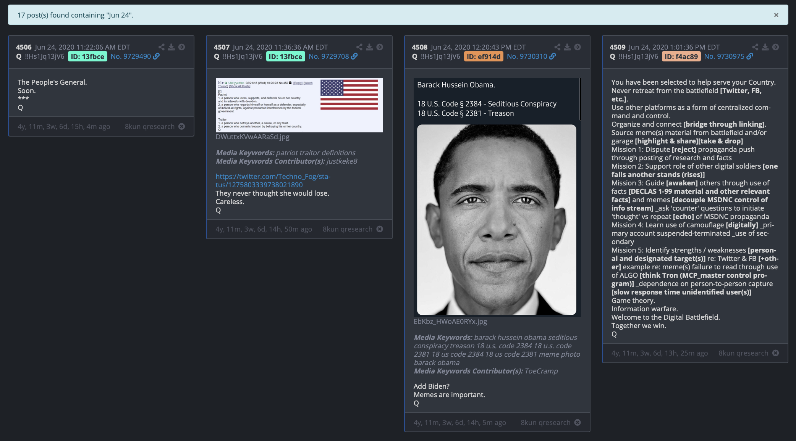Click timestamp Jun 24, 2020 12:20:43 PM EDT
Viewport: 796px width, 441px height.
tap(478, 47)
